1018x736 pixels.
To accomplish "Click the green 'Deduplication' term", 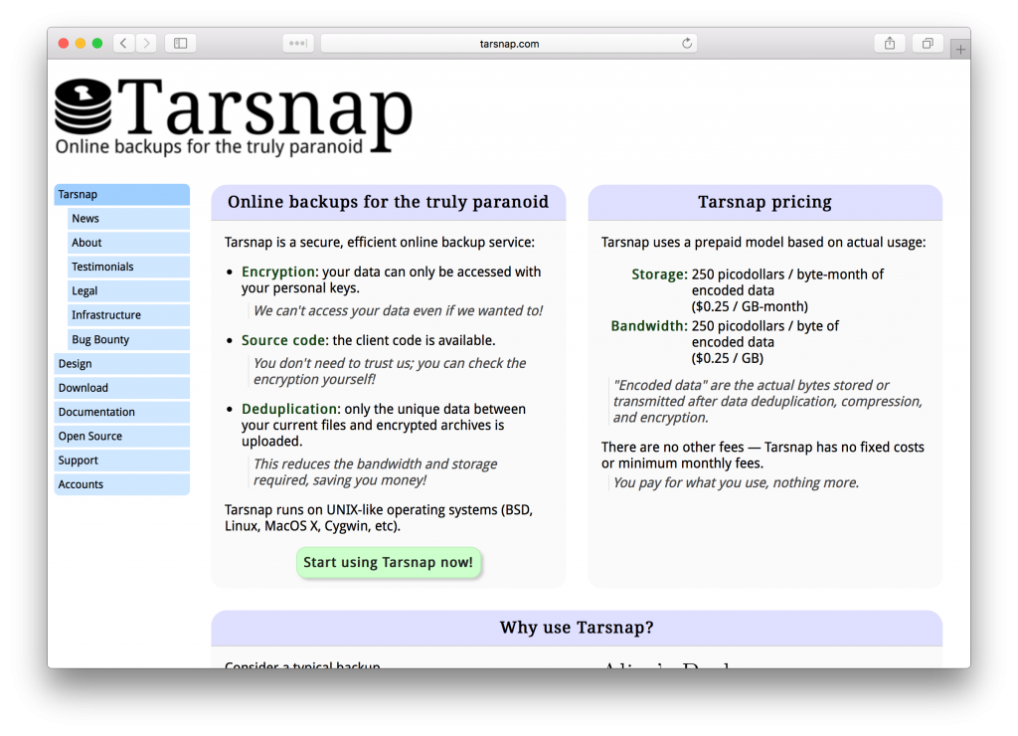I will (x=289, y=409).
